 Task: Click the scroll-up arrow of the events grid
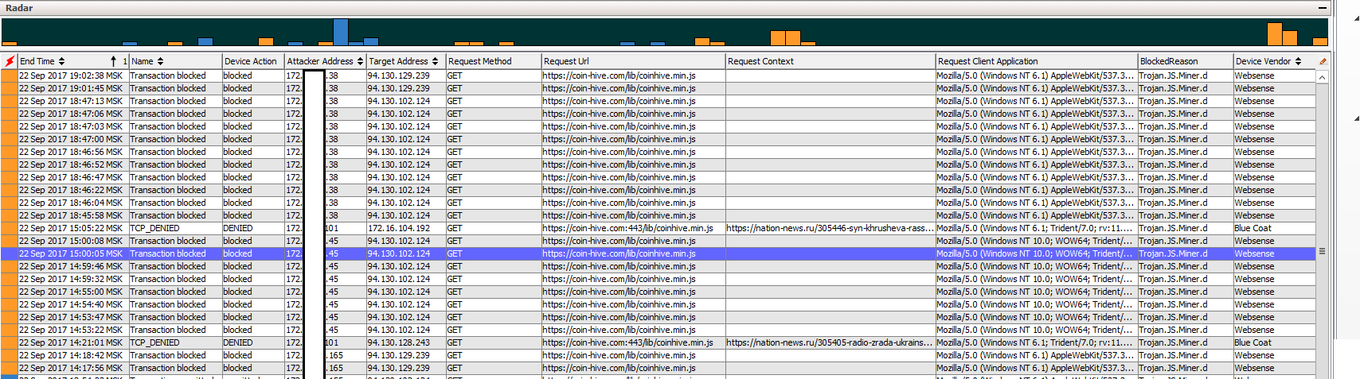(x=1322, y=77)
